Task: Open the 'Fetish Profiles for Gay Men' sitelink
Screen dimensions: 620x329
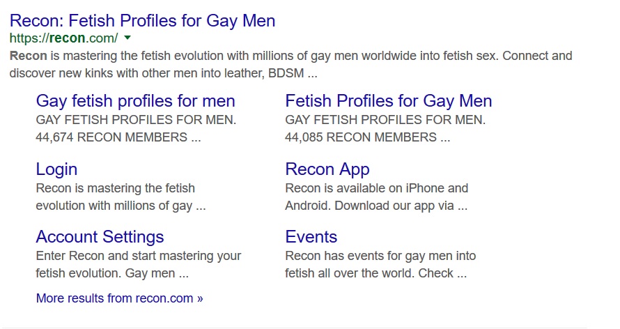Action: 389,101
